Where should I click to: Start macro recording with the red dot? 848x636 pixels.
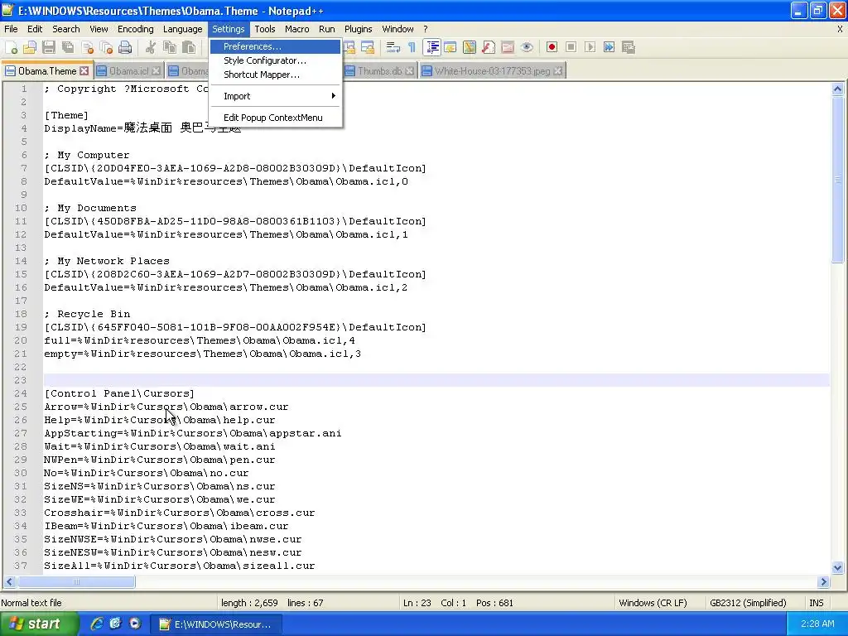(552, 47)
